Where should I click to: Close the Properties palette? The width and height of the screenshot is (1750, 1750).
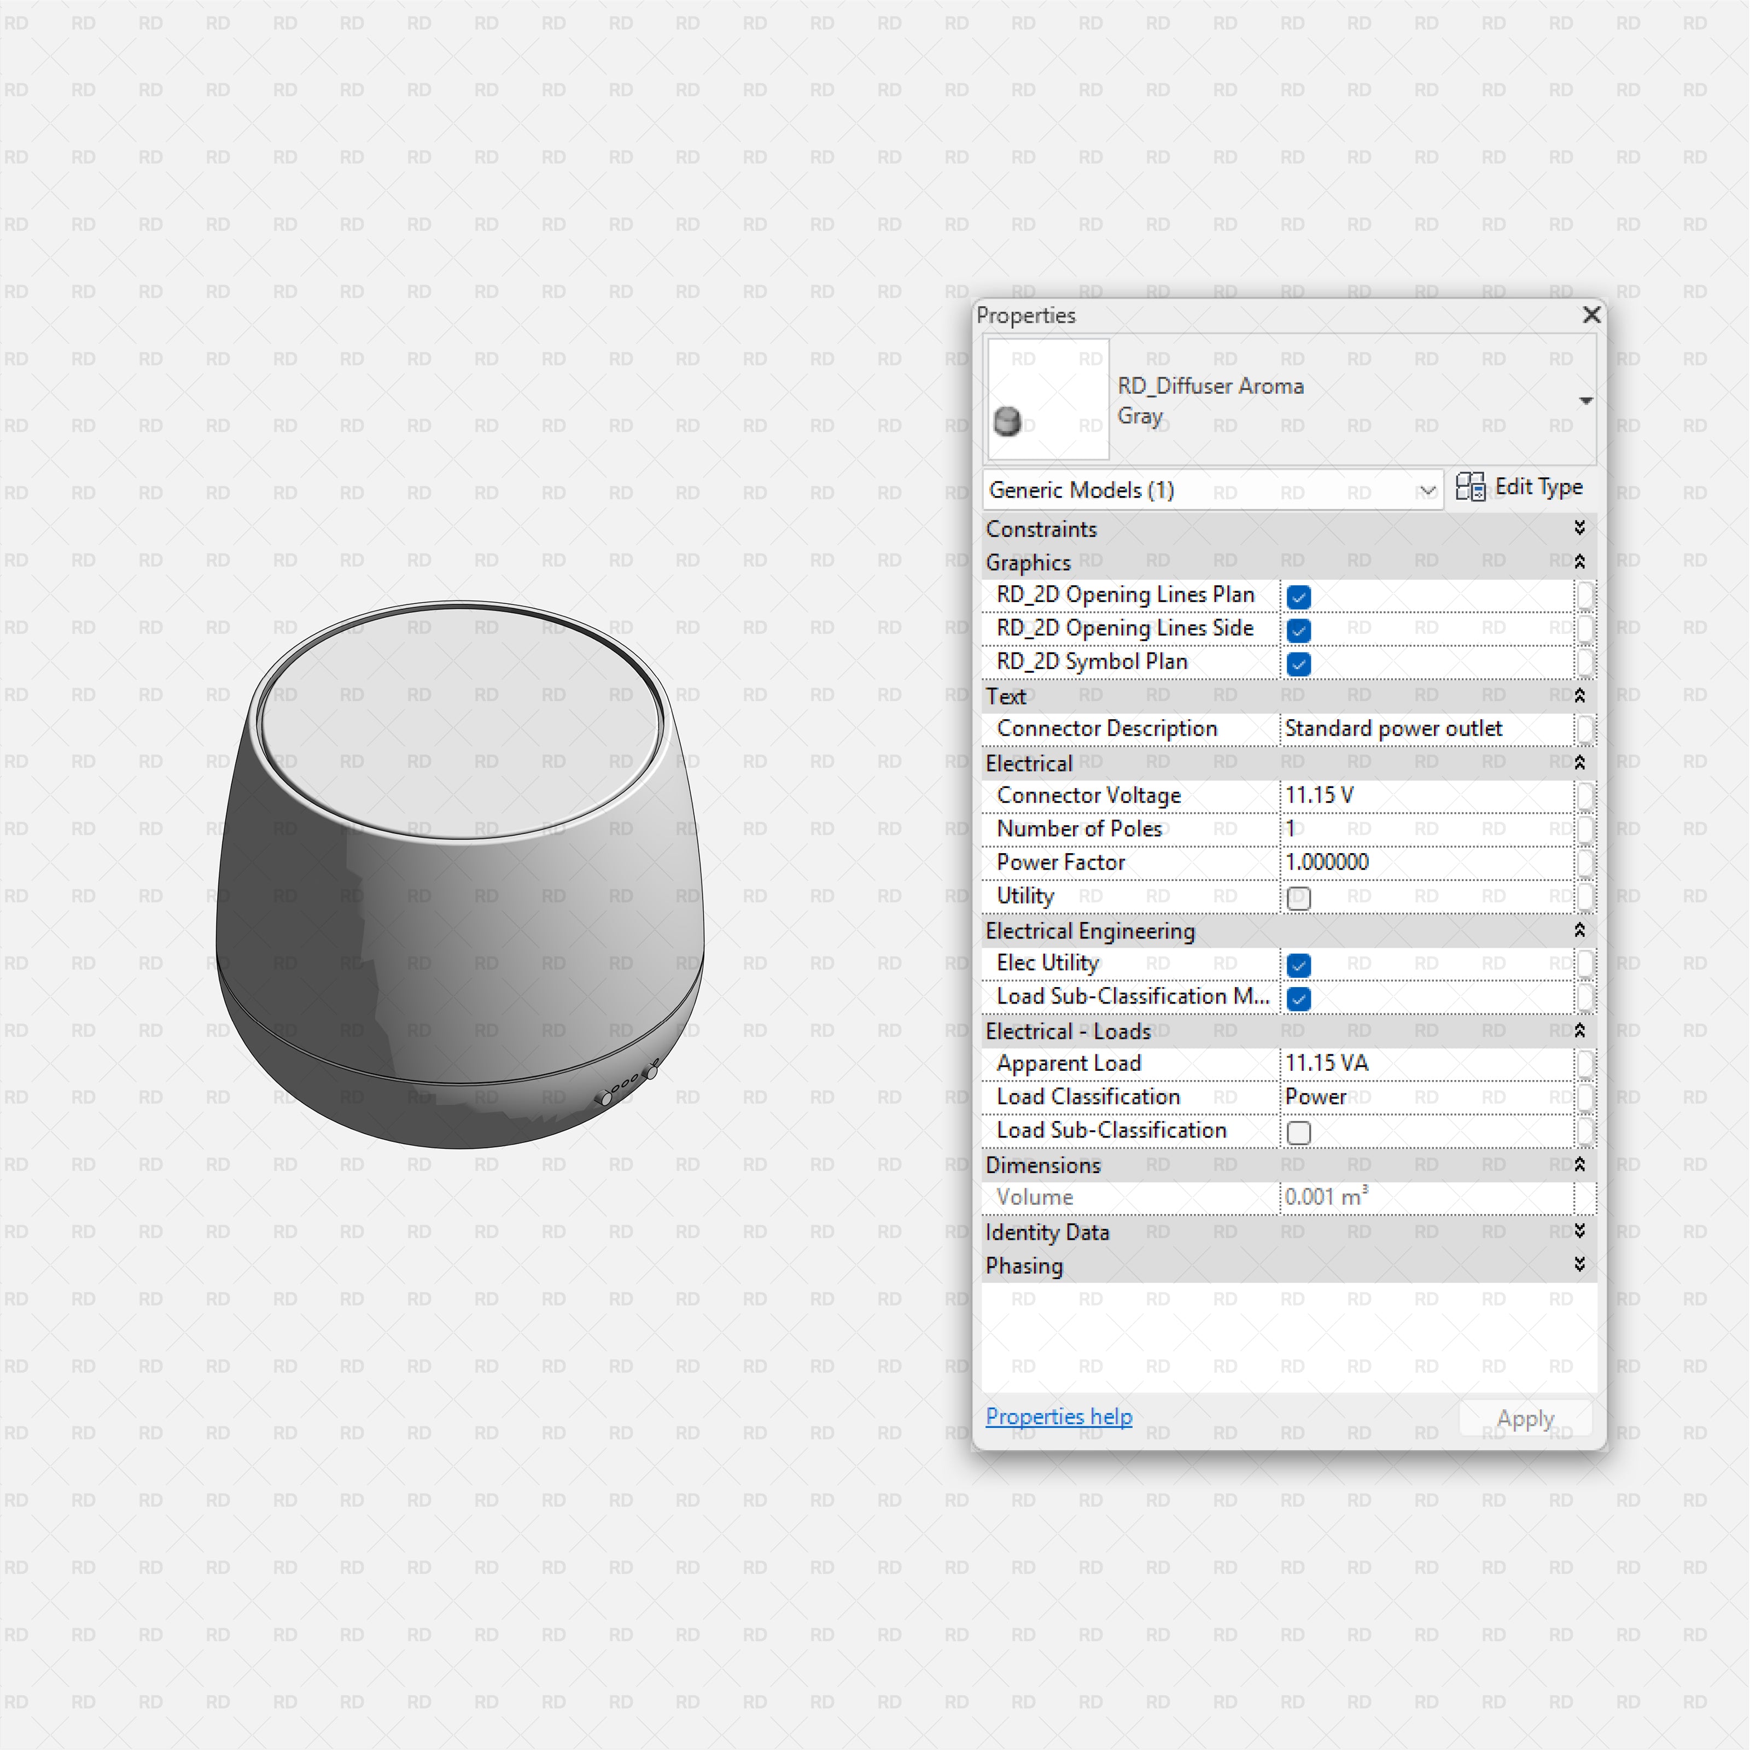[x=1591, y=314]
